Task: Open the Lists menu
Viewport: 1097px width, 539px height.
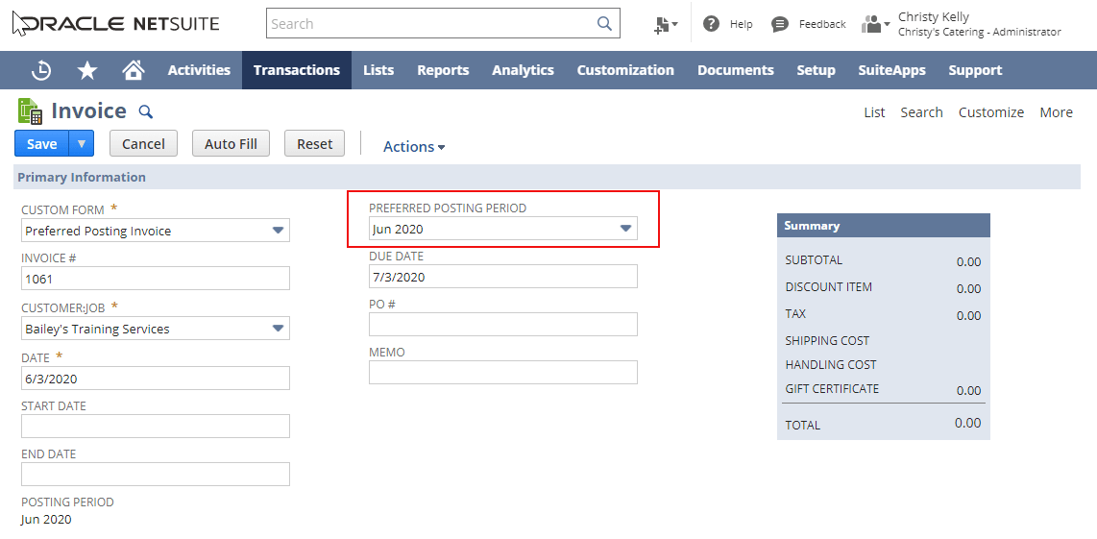Action: pos(378,70)
